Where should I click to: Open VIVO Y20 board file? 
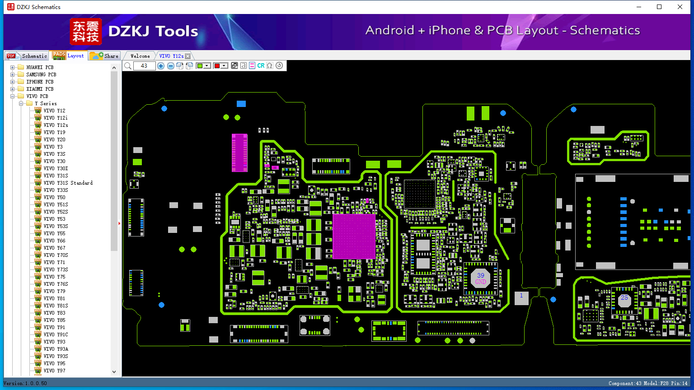pos(54,139)
